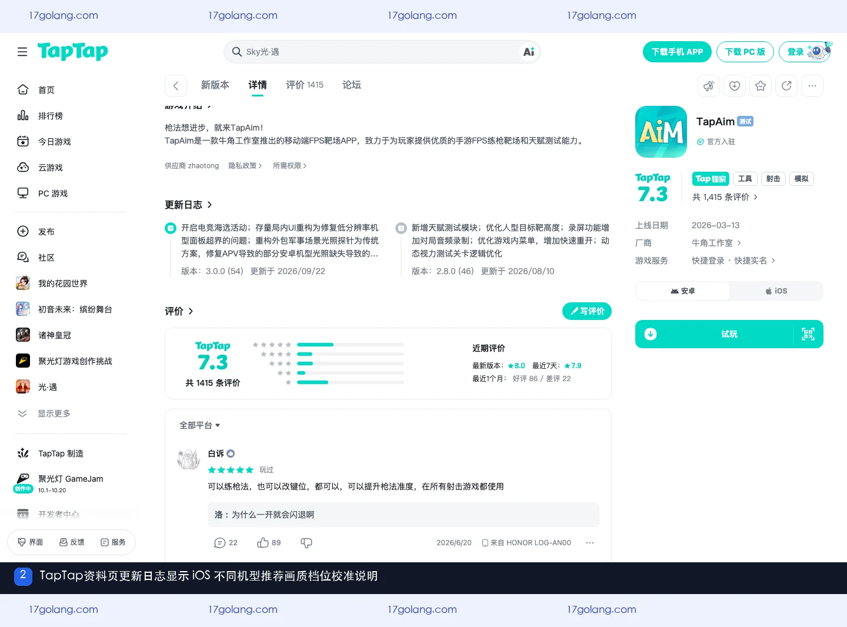Open the TapAim app icon
847x627 pixels.
coord(661,132)
